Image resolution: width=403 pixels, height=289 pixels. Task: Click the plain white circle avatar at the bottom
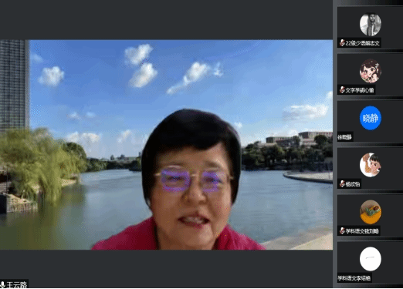(x=371, y=259)
